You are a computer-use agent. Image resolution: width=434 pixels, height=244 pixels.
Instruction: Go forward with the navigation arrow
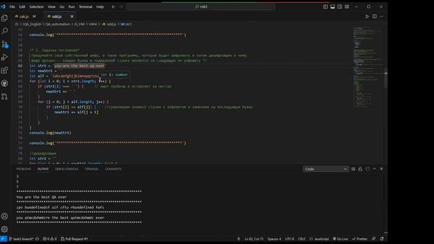coord(121,7)
